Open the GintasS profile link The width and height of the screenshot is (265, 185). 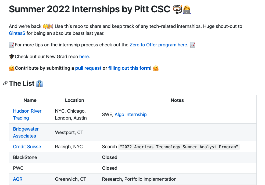click(x=17, y=33)
